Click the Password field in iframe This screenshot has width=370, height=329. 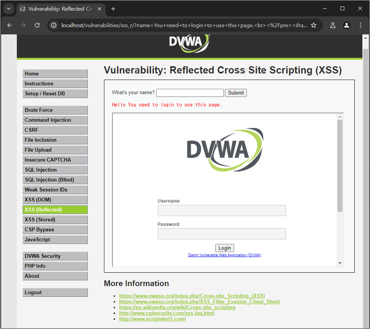[x=222, y=234]
